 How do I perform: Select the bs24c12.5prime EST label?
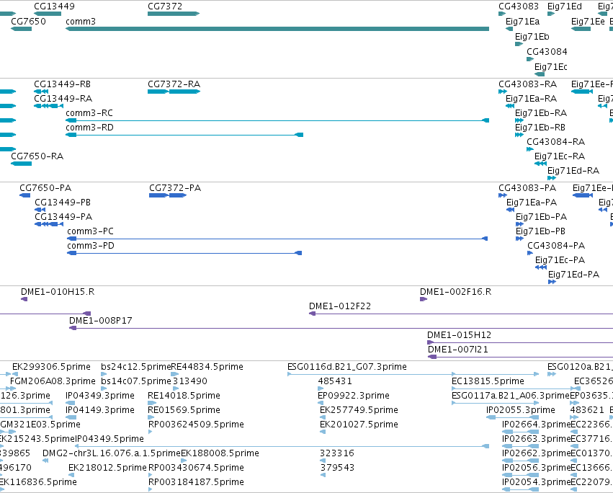(136, 367)
